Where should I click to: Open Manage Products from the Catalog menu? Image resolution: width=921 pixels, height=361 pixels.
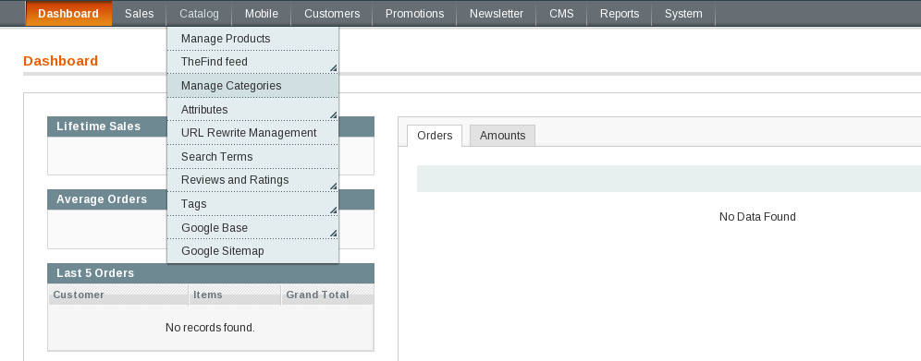tap(252, 39)
